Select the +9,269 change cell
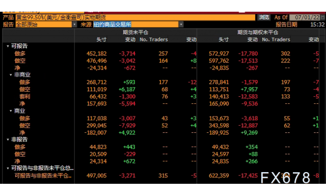Image resolution: width=326 pixels, height=196 pixels. click(x=249, y=132)
